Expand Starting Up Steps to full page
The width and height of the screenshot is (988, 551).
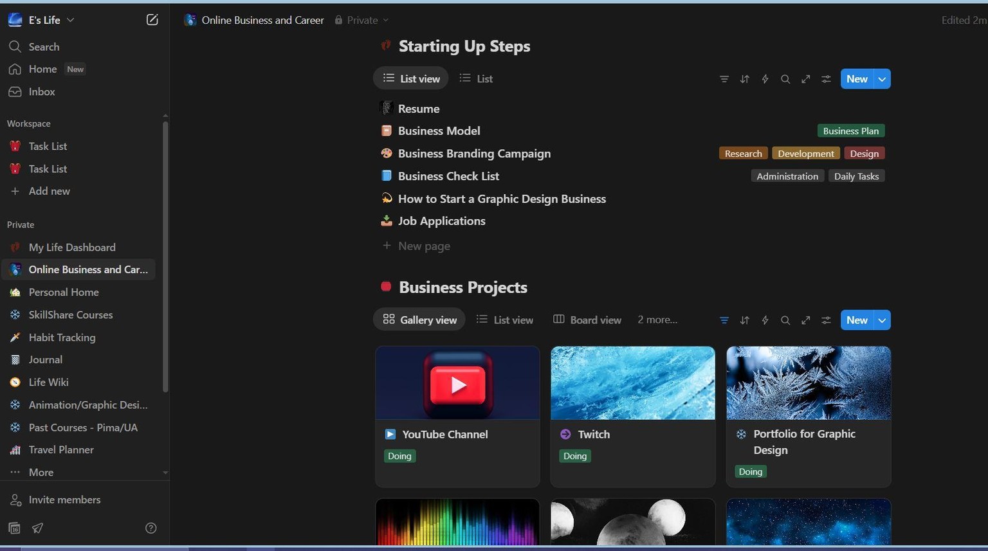(x=806, y=79)
